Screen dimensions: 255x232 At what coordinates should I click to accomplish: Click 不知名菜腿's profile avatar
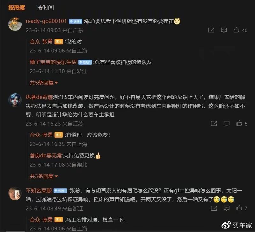tap(15, 193)
